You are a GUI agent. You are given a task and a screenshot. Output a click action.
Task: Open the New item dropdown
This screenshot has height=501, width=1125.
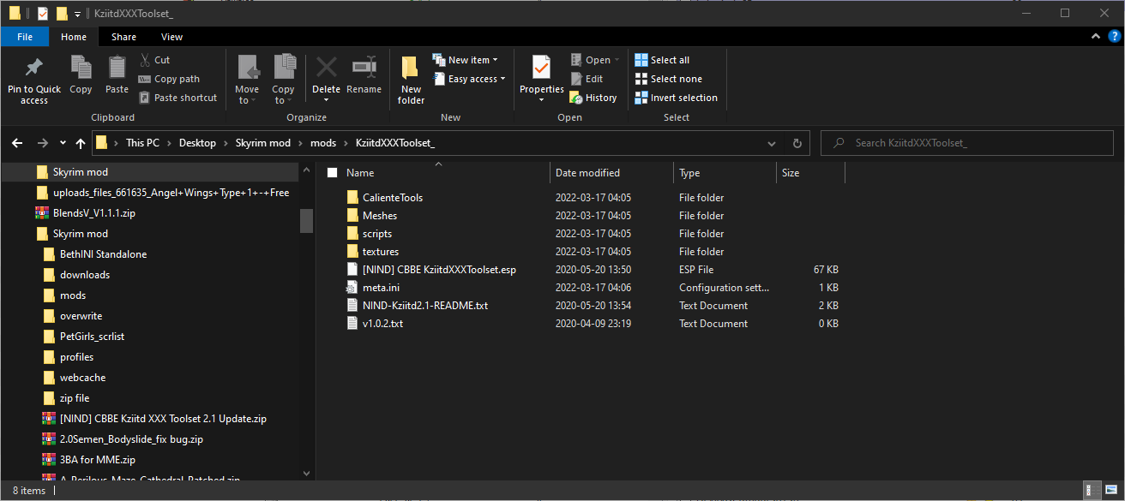point(466,60)
